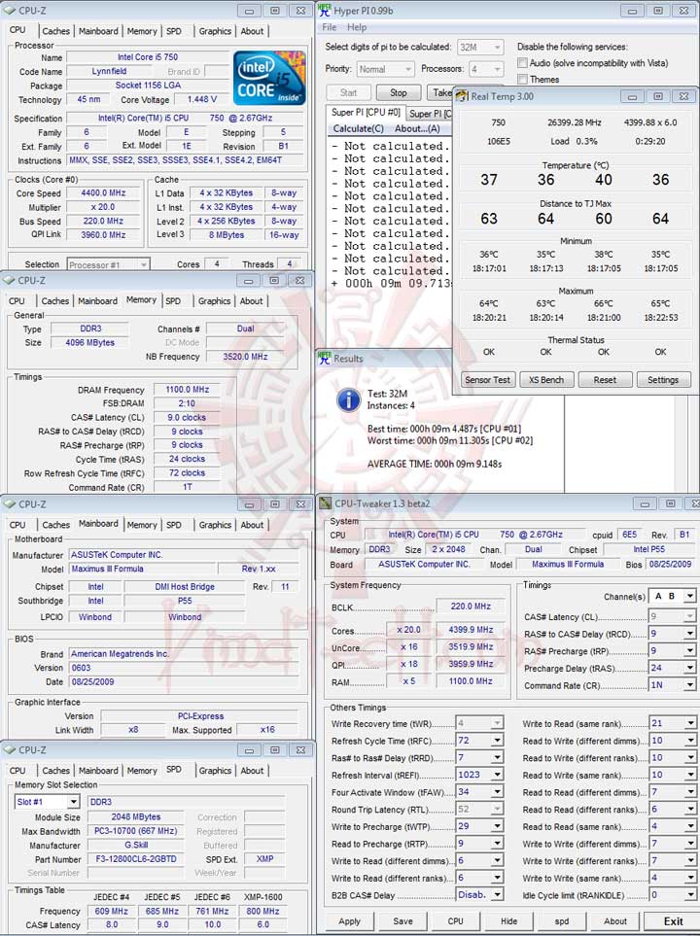Click the BCLK 220.0 MHz field
This screenshot has height=936, width=700.
point(471,606)
